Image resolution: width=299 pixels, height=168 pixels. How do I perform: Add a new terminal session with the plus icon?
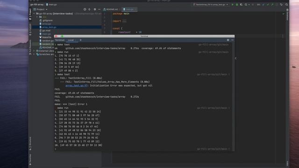(81, 40)
